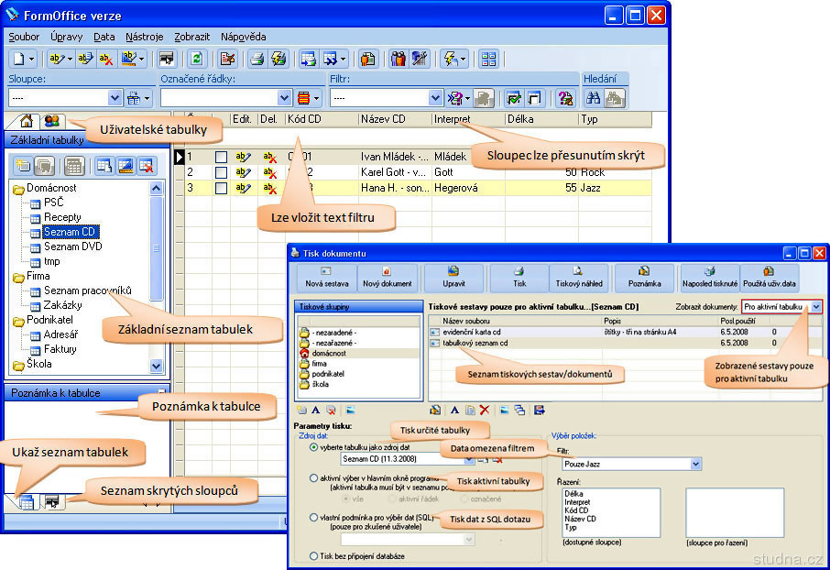This screenshot has width=830, height=570.
Task: Click the lightning bolt actions toolbar icon
Action: tap(450, 59)
